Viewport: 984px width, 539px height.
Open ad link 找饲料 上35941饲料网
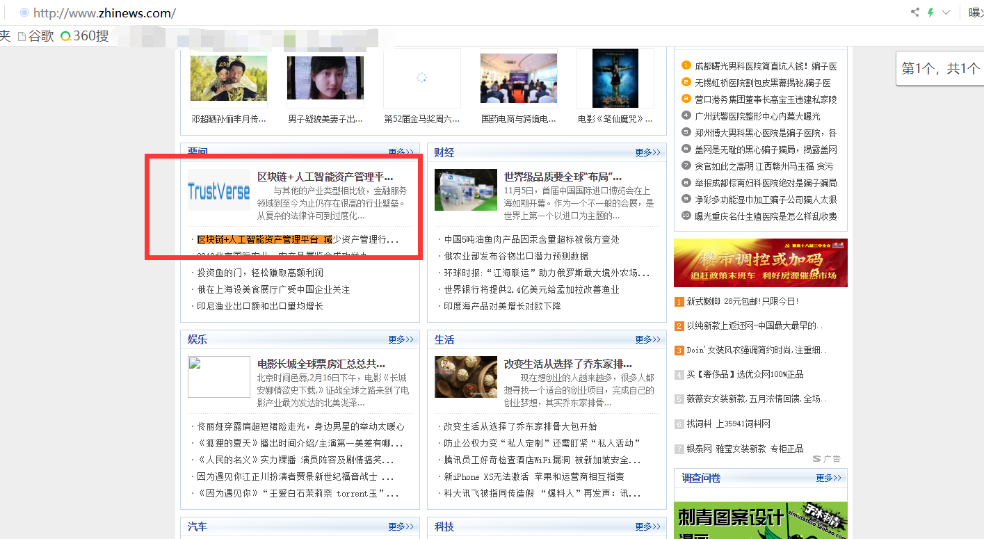(x=728, y=424)
